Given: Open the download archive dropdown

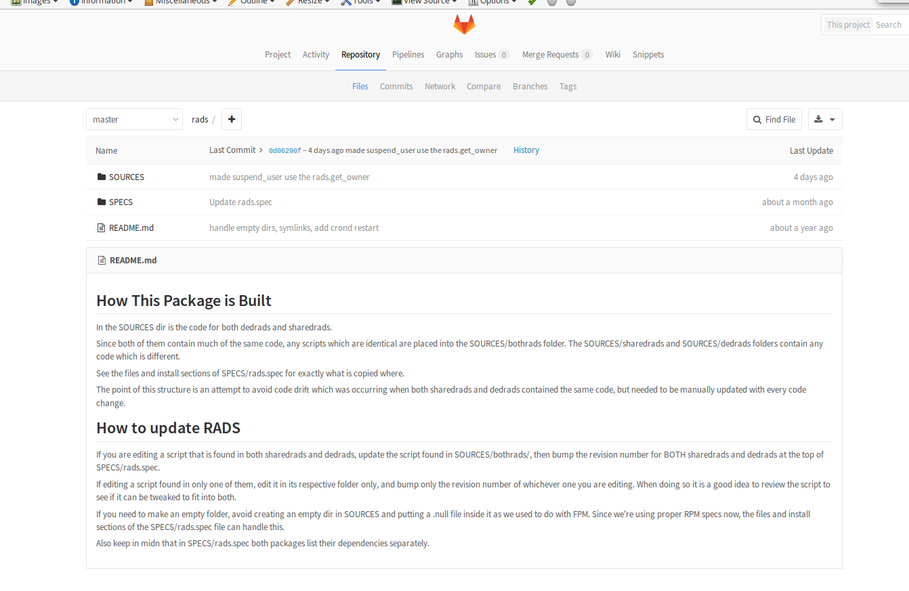Looking at the screenshot, I should coord(824,119).
